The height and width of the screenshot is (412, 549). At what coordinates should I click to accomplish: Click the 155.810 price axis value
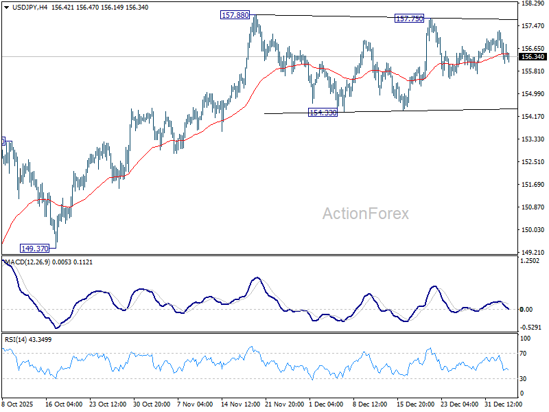click(533, 71)
